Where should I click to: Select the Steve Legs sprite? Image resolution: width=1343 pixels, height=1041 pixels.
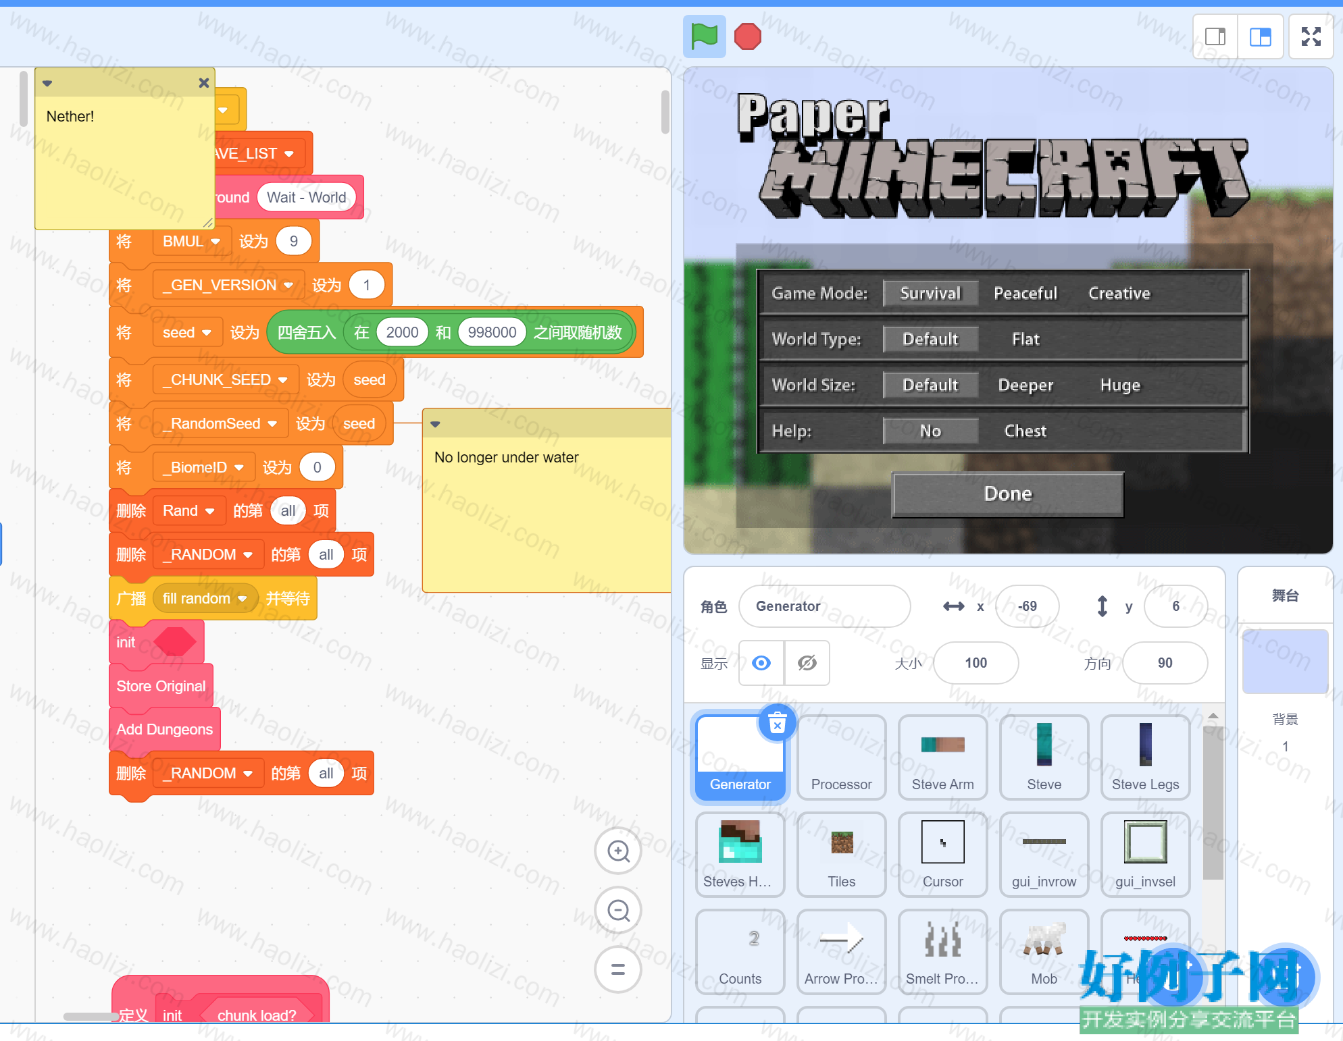[x=1145, y=758]
